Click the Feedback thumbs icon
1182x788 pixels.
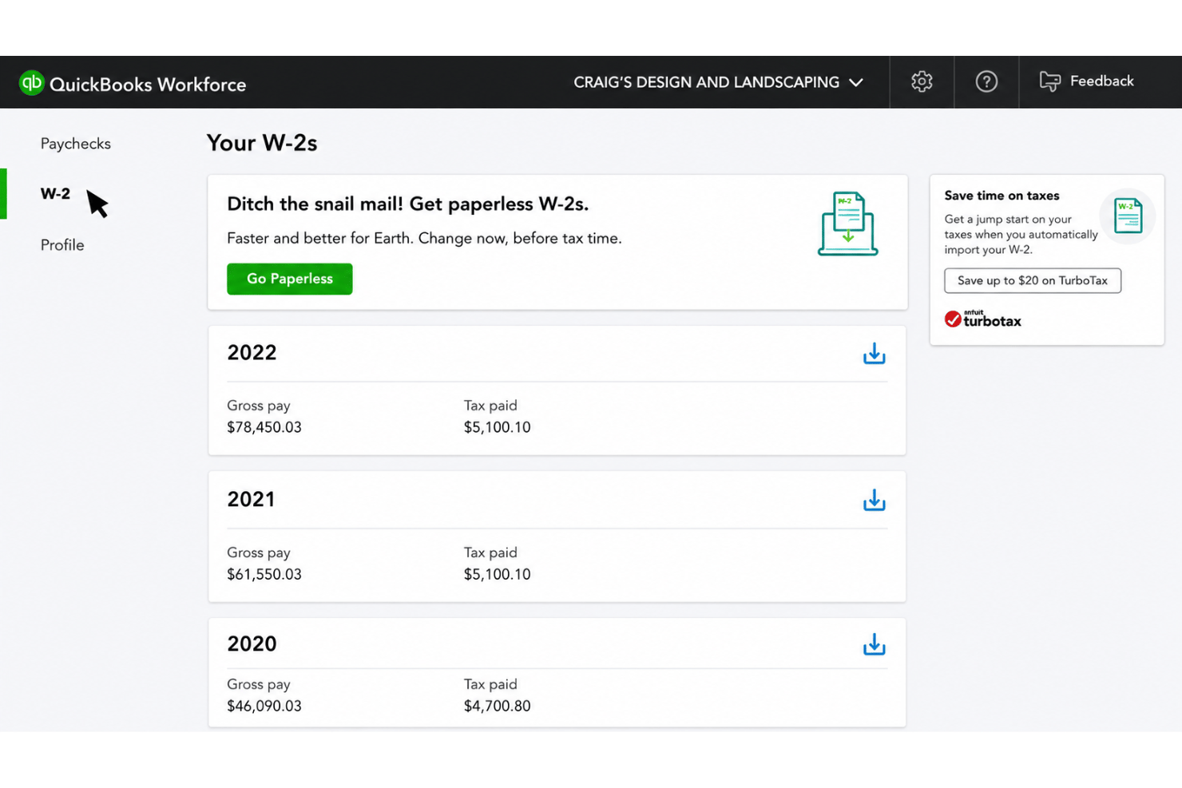point(1049,81)
